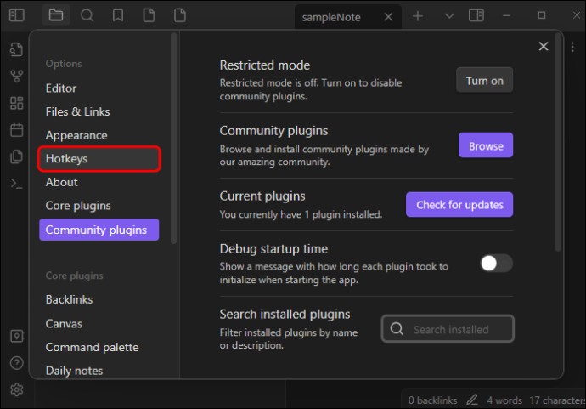Open the bookmarks icon
The height and width of the screenshot is (409, 586).
(x=118, y=15)
